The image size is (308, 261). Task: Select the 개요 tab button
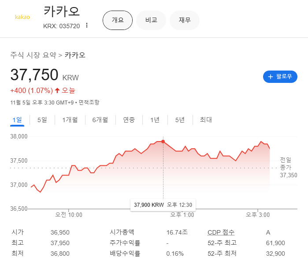(118, 20)
